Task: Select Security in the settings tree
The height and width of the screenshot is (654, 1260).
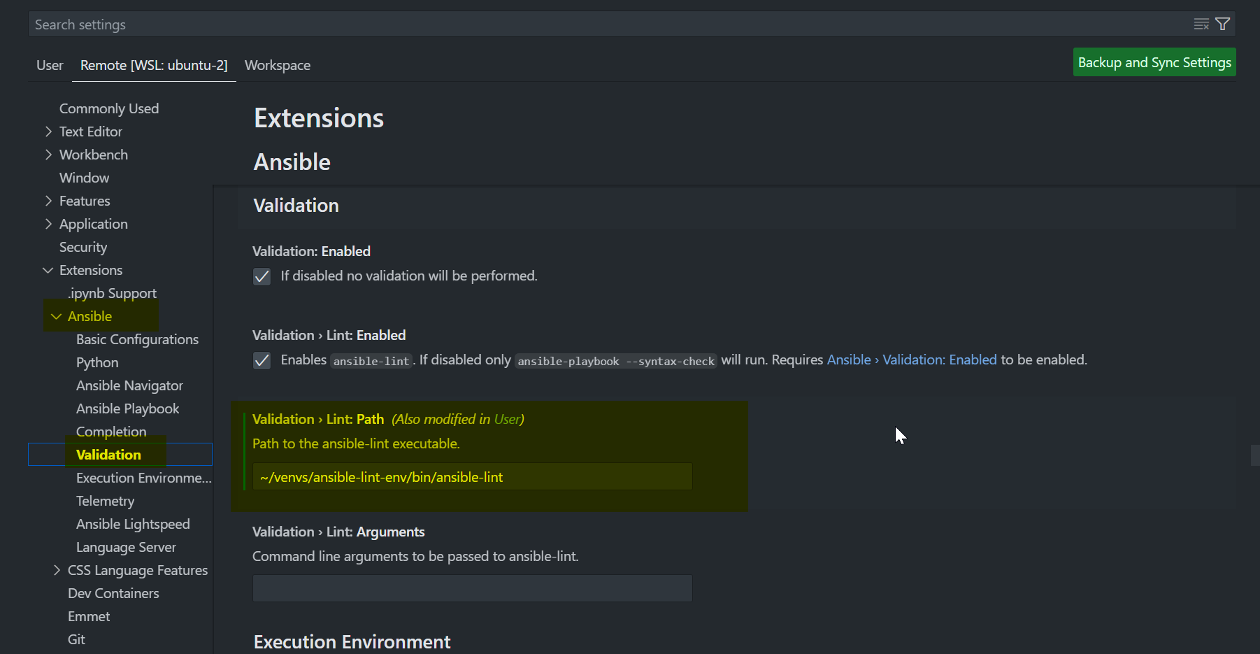Action: coord(83,247)
